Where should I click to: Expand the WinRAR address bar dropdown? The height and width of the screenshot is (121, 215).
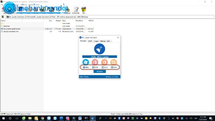point(214,17)
